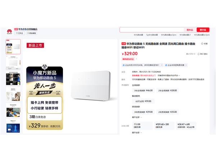216x162 pixels.
Task: Expand all installment plan options
Action: pos(137,132)
